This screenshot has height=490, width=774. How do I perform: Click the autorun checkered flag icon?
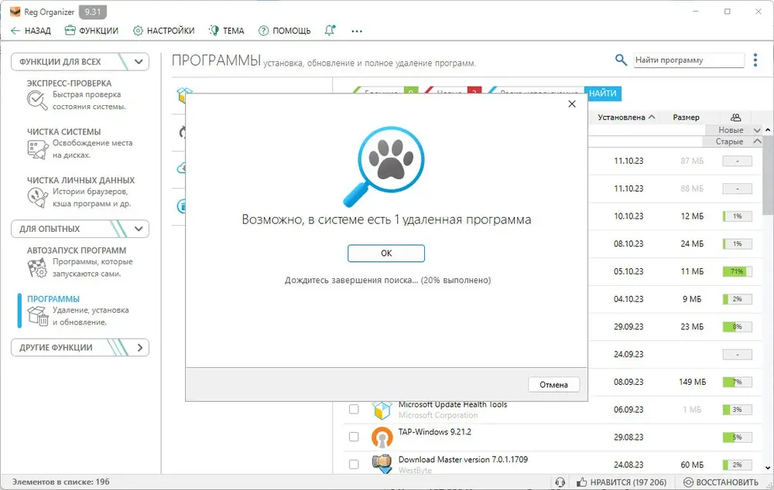click(x=37, y=267)
